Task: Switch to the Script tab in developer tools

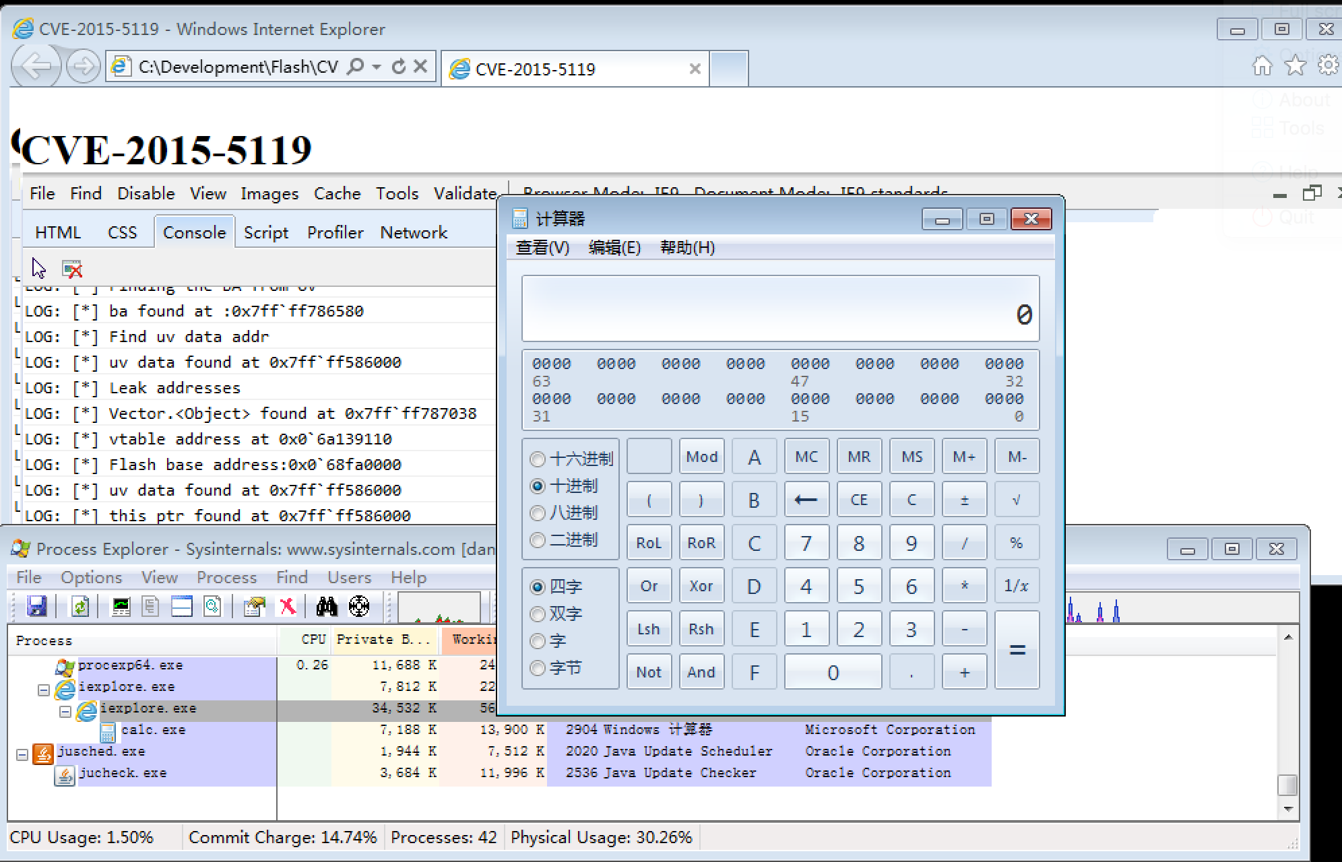Action: pos(266,232)
